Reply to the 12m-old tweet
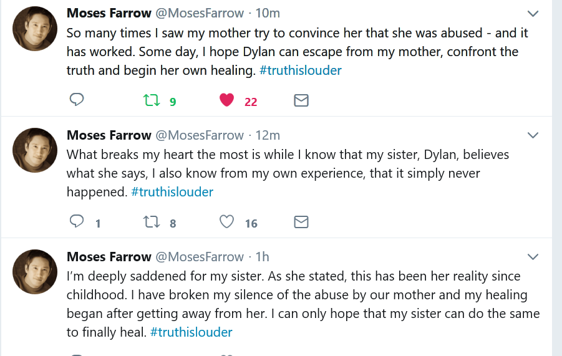 (77, 221)
